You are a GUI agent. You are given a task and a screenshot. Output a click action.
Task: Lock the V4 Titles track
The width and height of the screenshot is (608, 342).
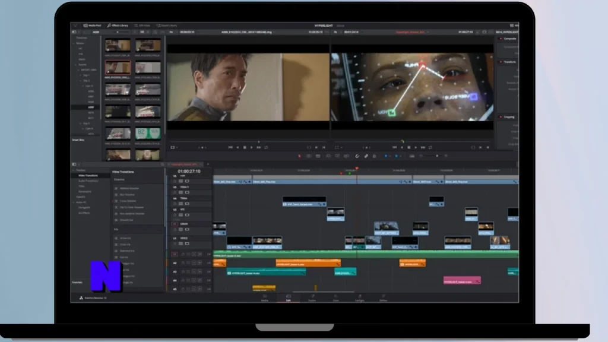click(175, 204)
